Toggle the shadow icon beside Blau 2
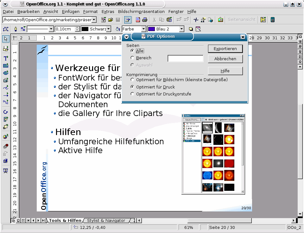304x233 pixels. coord(191,29)
